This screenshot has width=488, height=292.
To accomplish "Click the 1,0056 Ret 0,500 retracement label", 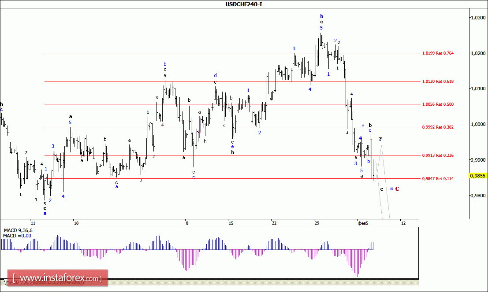I will pyautogui.click(x=438, y=104).
